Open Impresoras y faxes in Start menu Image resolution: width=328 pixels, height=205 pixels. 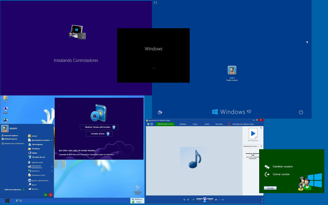[x=37, y=175]
